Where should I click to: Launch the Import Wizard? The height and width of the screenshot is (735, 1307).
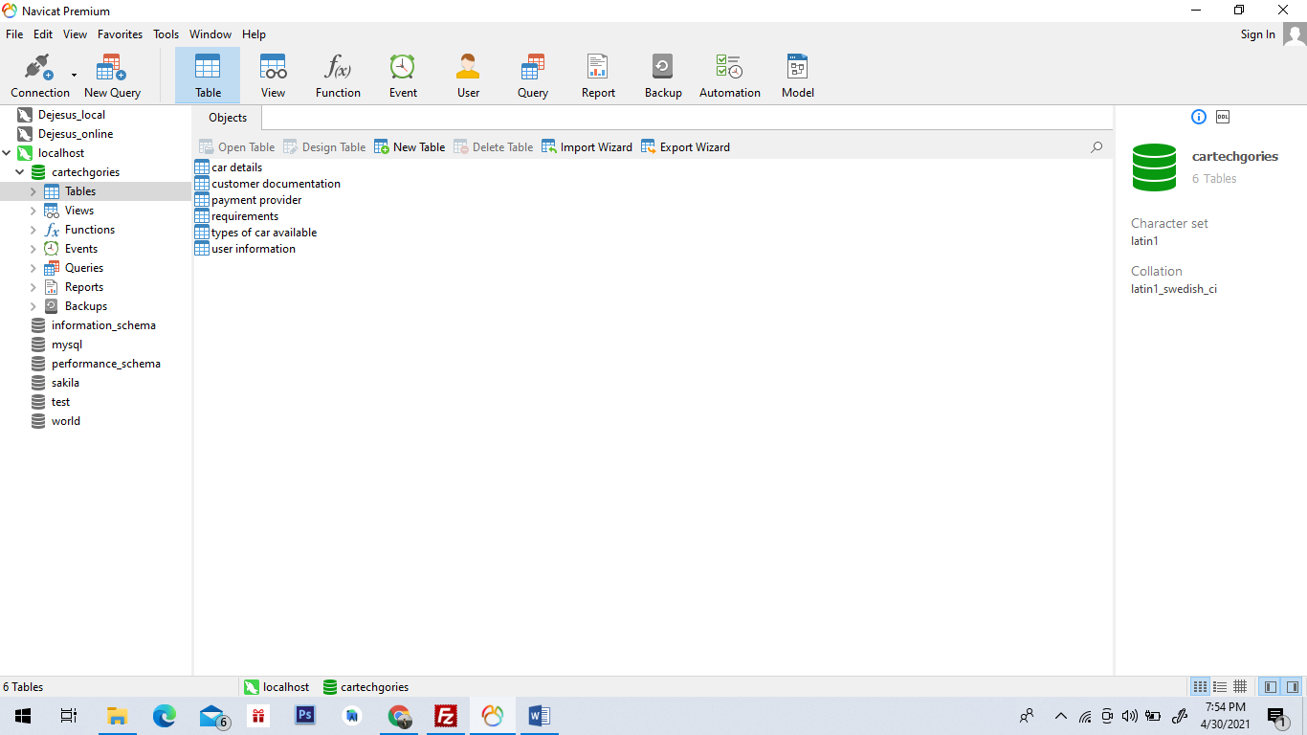coord(587,147)
